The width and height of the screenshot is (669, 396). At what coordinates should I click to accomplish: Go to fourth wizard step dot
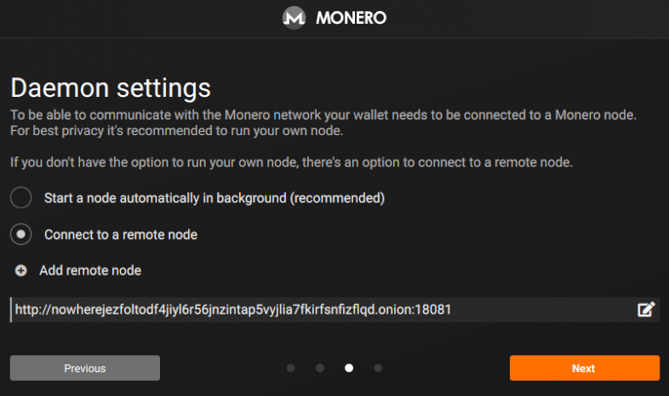378,368
